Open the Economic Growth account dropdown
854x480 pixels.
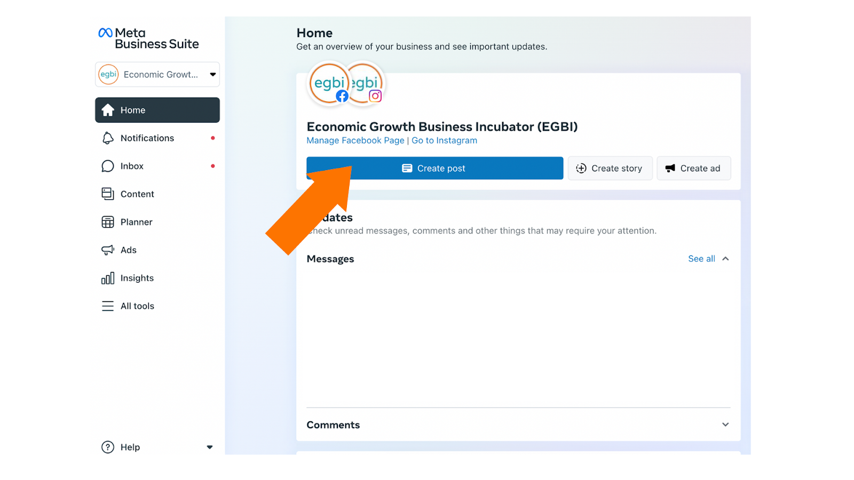pyautogui.click(x=157, y=75)
